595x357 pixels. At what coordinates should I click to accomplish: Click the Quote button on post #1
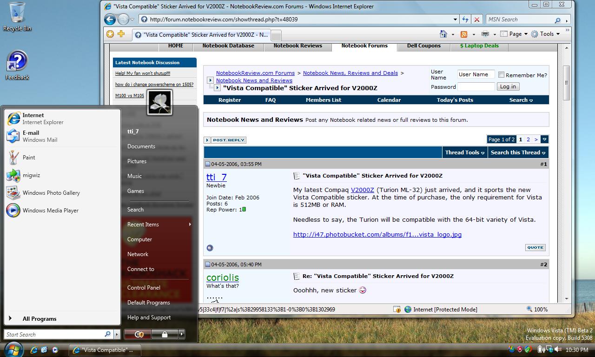tap(535, 248)
